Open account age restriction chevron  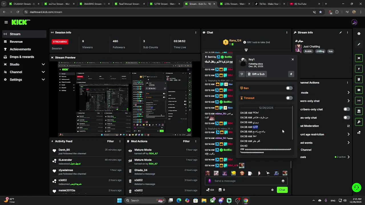point(348,134)
